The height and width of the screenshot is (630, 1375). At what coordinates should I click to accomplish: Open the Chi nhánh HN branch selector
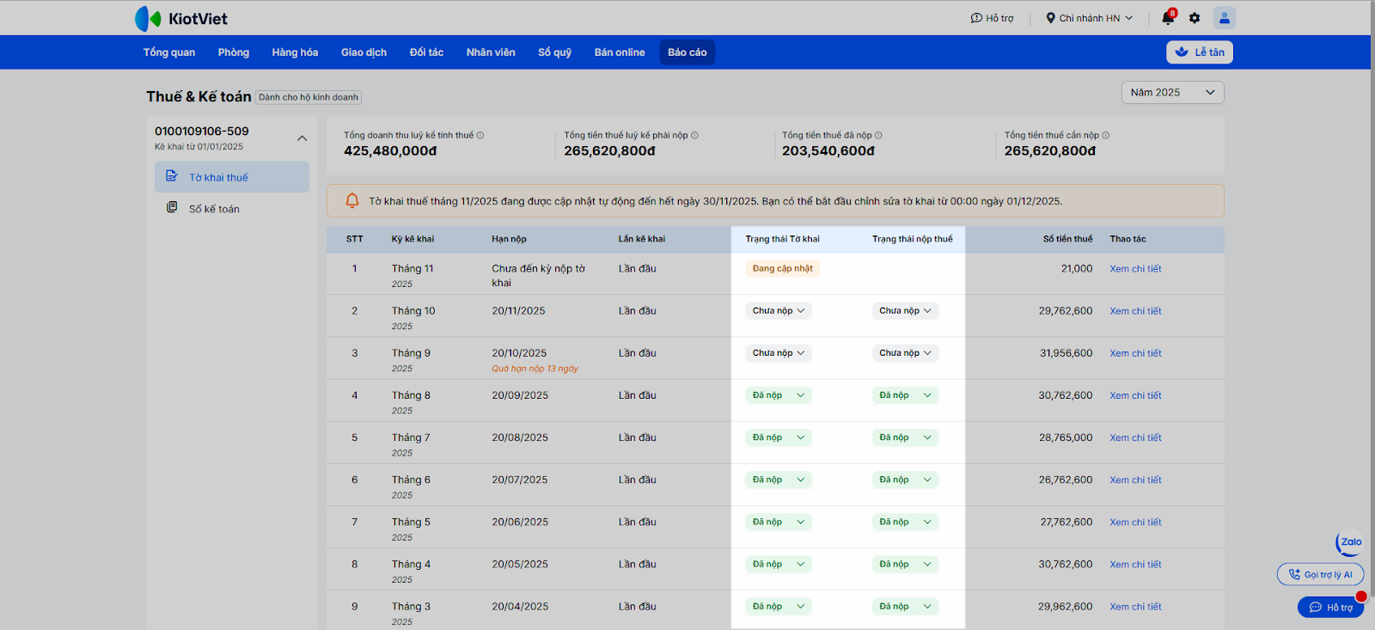point(1089,18)
